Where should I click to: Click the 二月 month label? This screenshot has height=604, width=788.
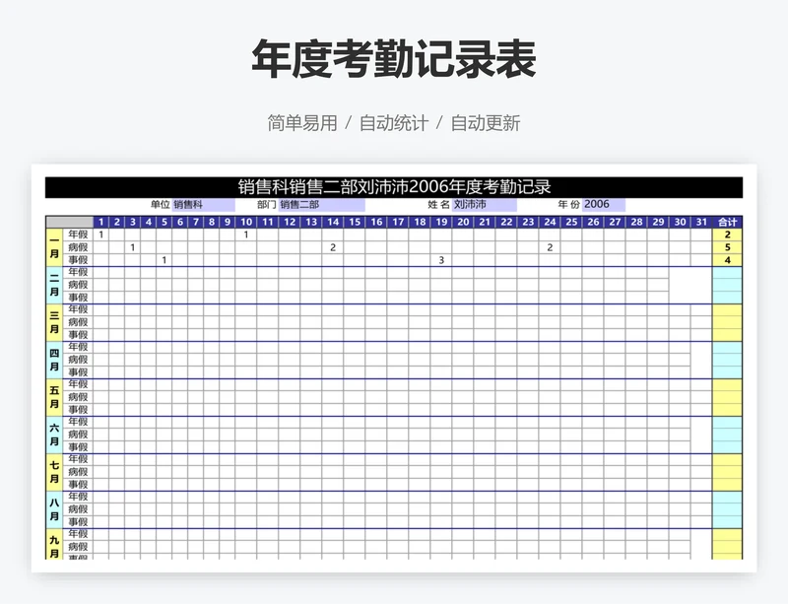(54, 285)
